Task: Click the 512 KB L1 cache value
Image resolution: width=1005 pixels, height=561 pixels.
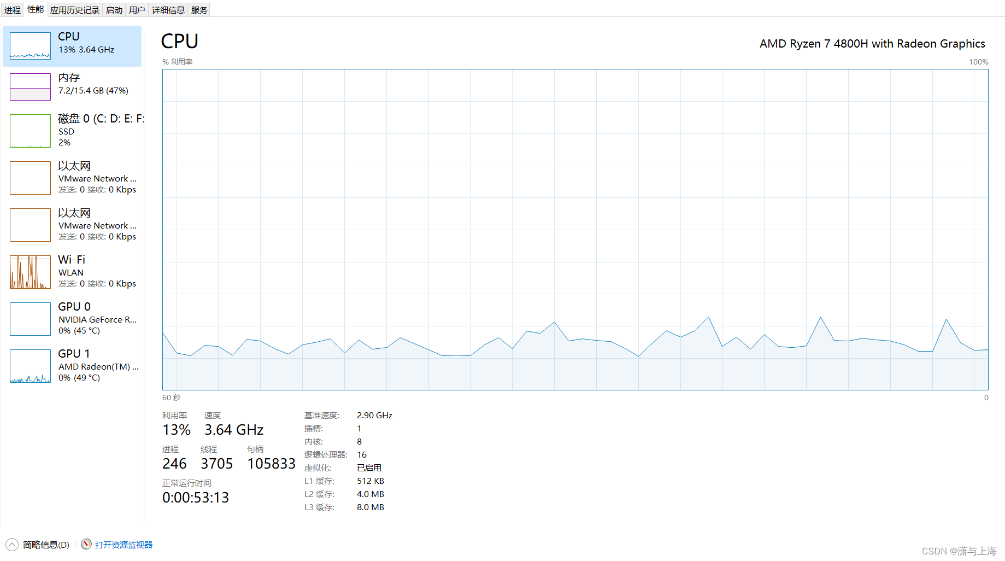Action: click(x=371, y=481)
